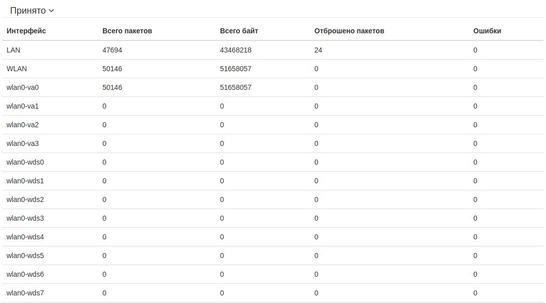Click the Интерфейс column header

(26, 31)
